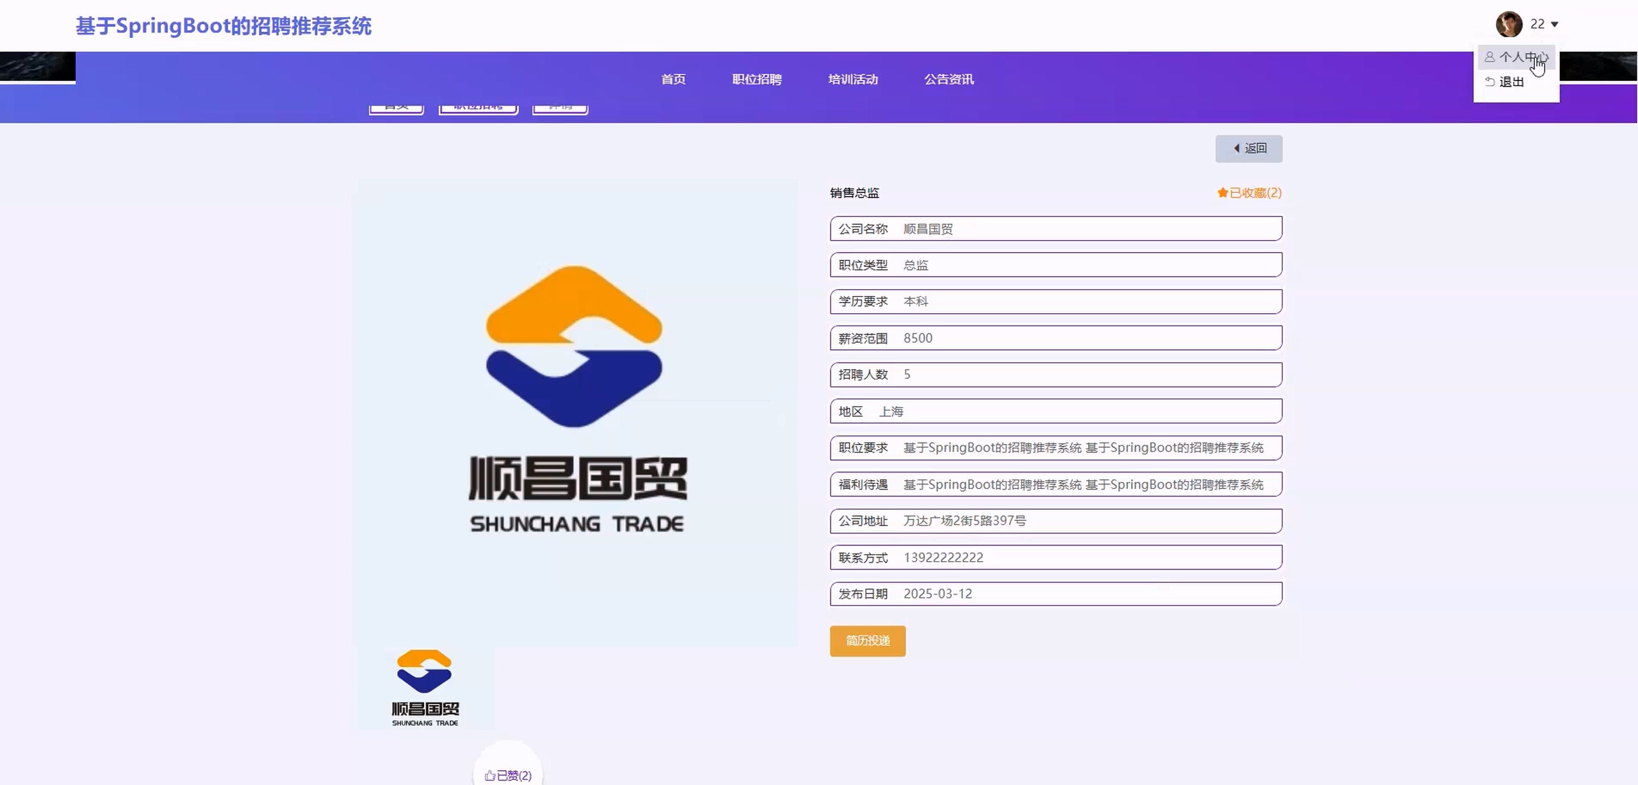Expand the user dropdown arrow beside 22

tap(1555, 24)
